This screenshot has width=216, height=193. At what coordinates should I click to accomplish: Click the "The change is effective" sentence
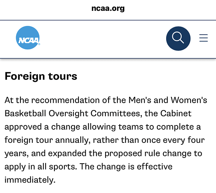126,167
